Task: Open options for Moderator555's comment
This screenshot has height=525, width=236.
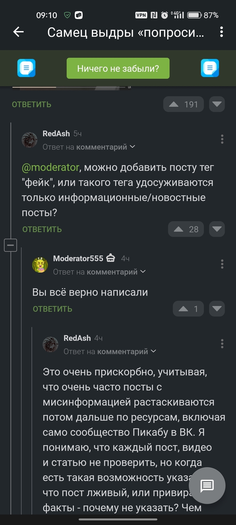Action: [222, 264]
